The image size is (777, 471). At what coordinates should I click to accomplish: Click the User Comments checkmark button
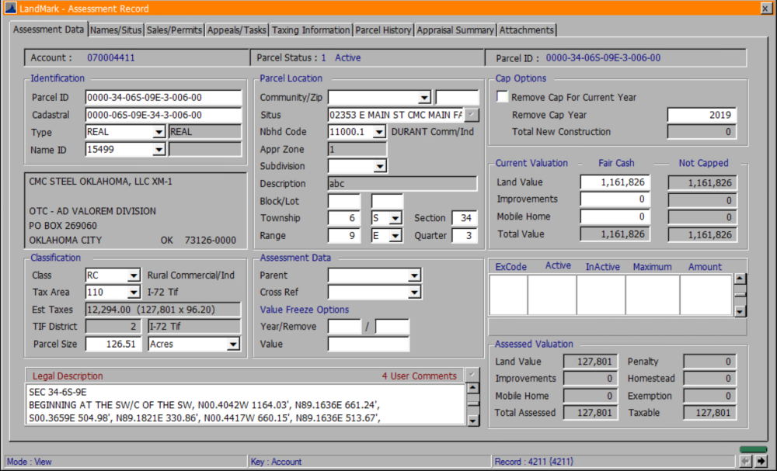(x=472, y=376)
